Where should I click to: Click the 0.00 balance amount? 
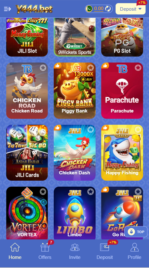coord(99,9)
